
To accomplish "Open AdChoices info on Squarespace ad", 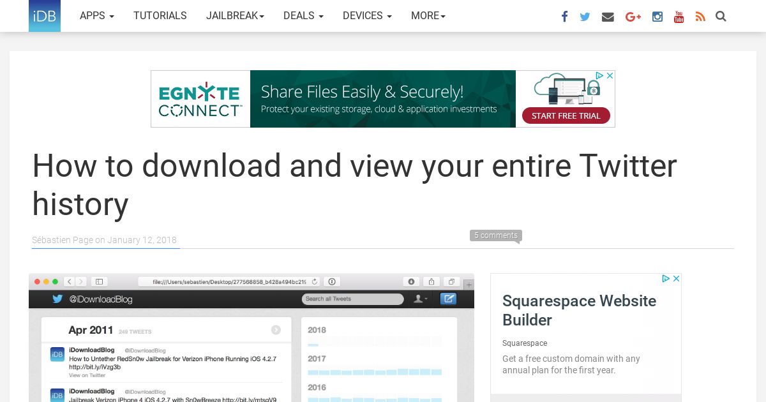I will click(666, 279).
